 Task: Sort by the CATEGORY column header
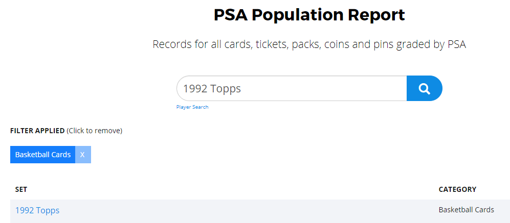(457, 189)
